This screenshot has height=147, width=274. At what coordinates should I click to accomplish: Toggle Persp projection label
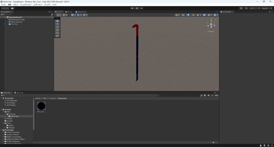point(211,32)
